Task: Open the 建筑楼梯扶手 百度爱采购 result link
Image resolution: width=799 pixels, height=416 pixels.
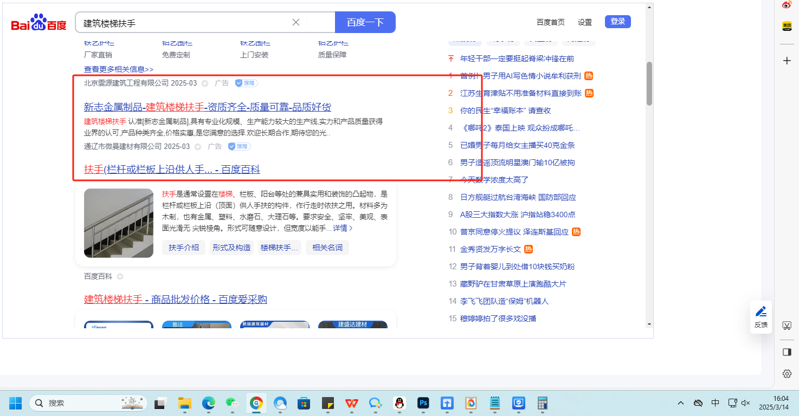Action: (176, 300)
